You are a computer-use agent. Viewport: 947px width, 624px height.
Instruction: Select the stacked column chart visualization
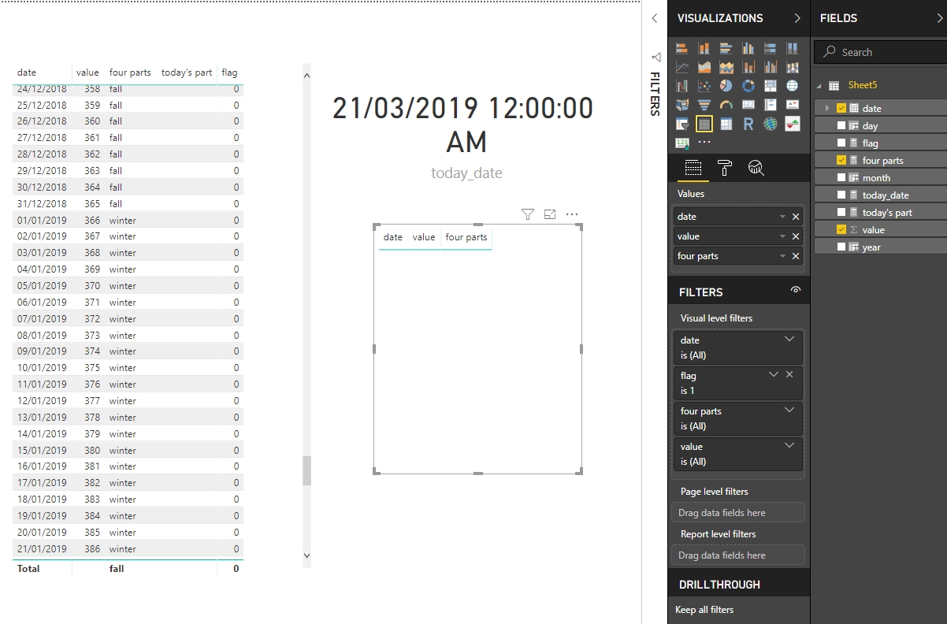(x=704, y=48)
